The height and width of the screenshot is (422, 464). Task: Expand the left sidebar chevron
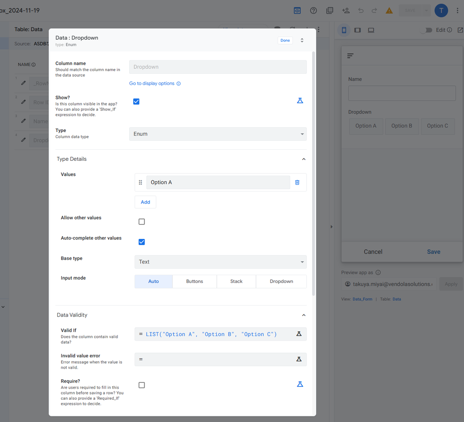coord(3,307)
